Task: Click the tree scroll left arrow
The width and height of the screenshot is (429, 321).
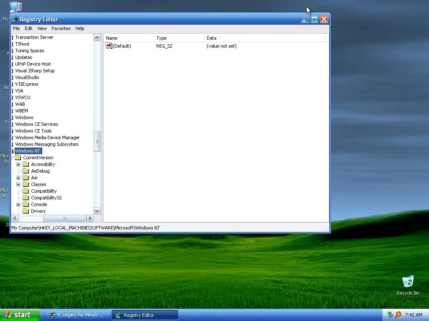Action: pyautogui.click(x=16, y=218)
